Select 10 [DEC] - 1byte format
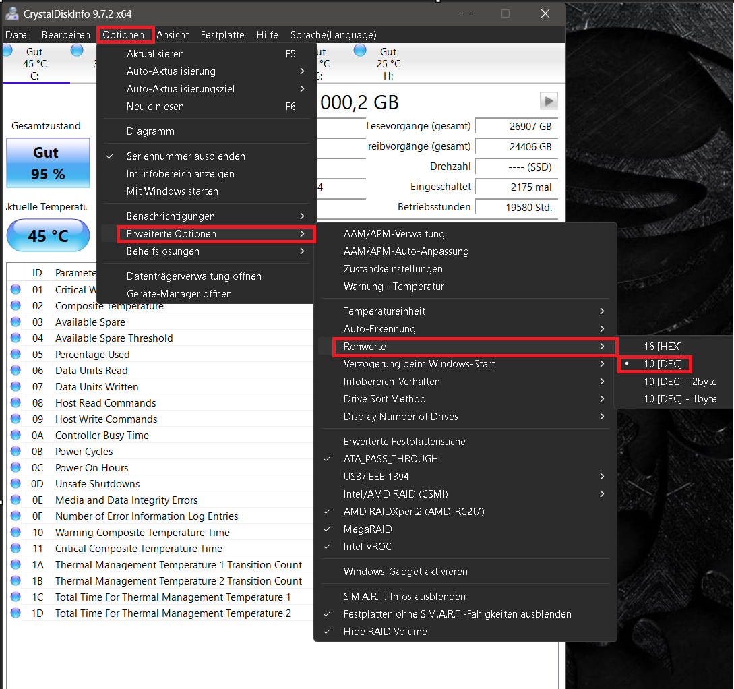Image resolution: width=734 pixels, height=689 pixels. (674, 399)
